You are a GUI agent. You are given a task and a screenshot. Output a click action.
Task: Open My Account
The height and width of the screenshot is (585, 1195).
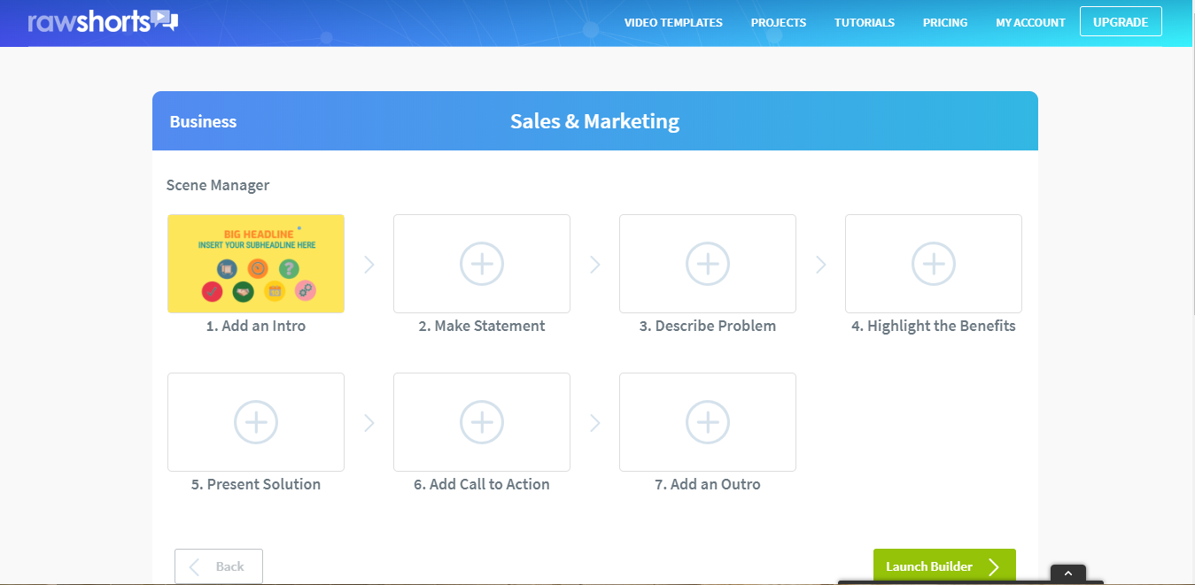(x=1030, y=23)
